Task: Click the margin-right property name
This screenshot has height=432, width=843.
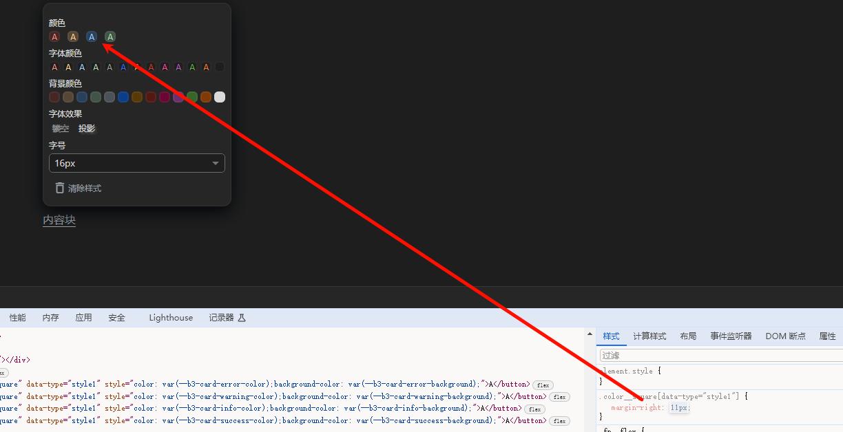Action: [638, 408]
